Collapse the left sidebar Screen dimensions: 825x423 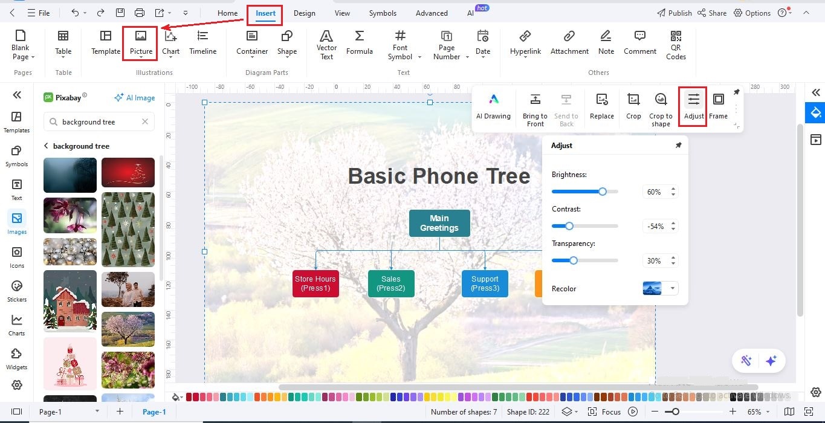pos(16,95)
